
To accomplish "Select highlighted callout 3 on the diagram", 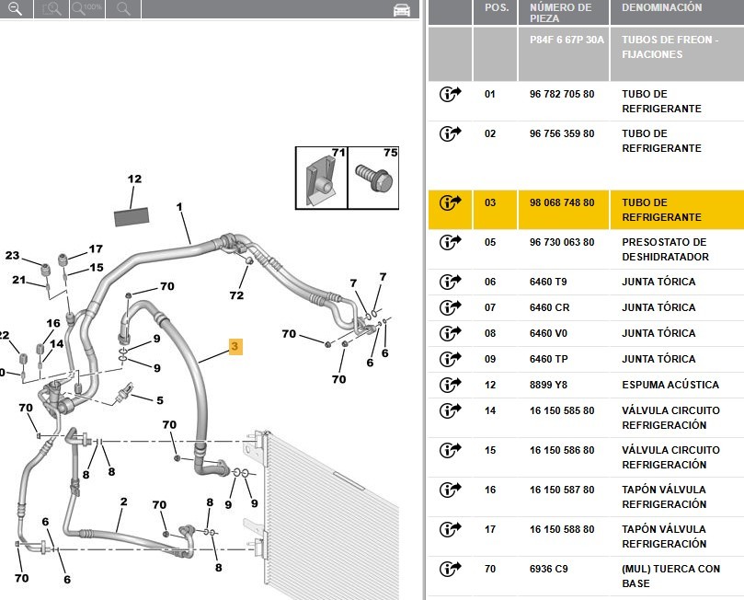I will point(235,347).
